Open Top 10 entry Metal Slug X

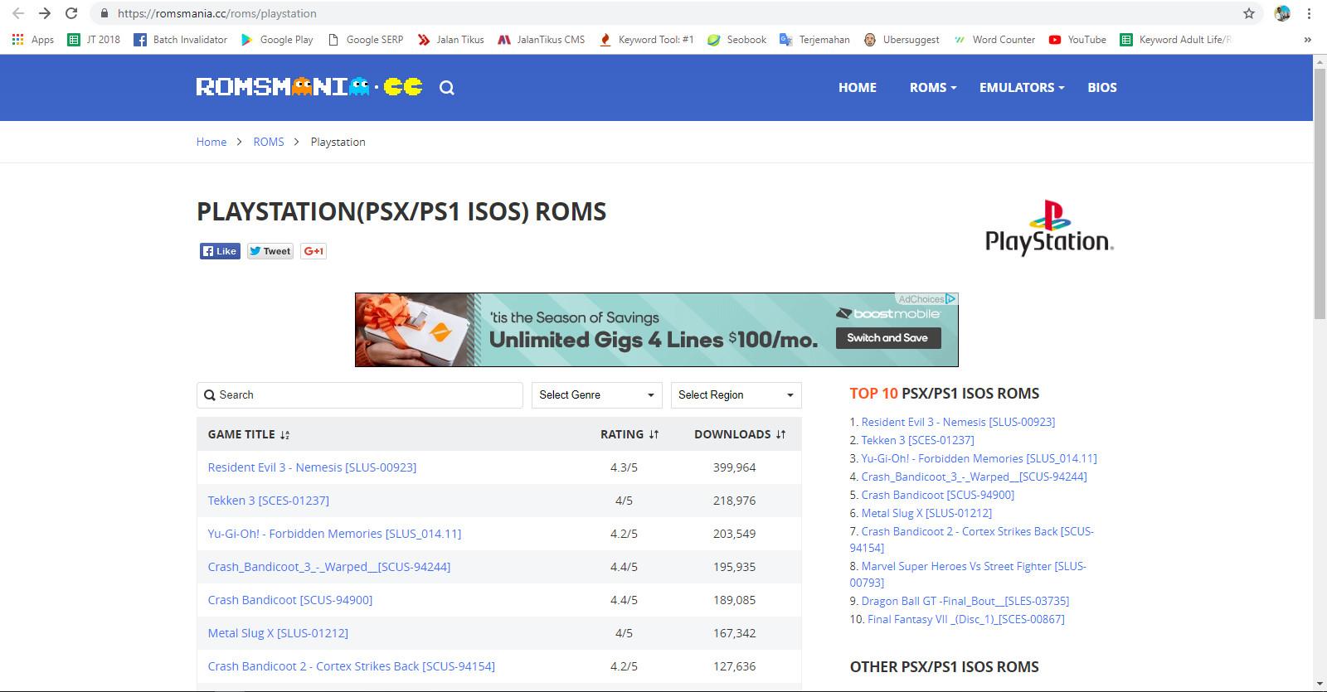[926, 513]
